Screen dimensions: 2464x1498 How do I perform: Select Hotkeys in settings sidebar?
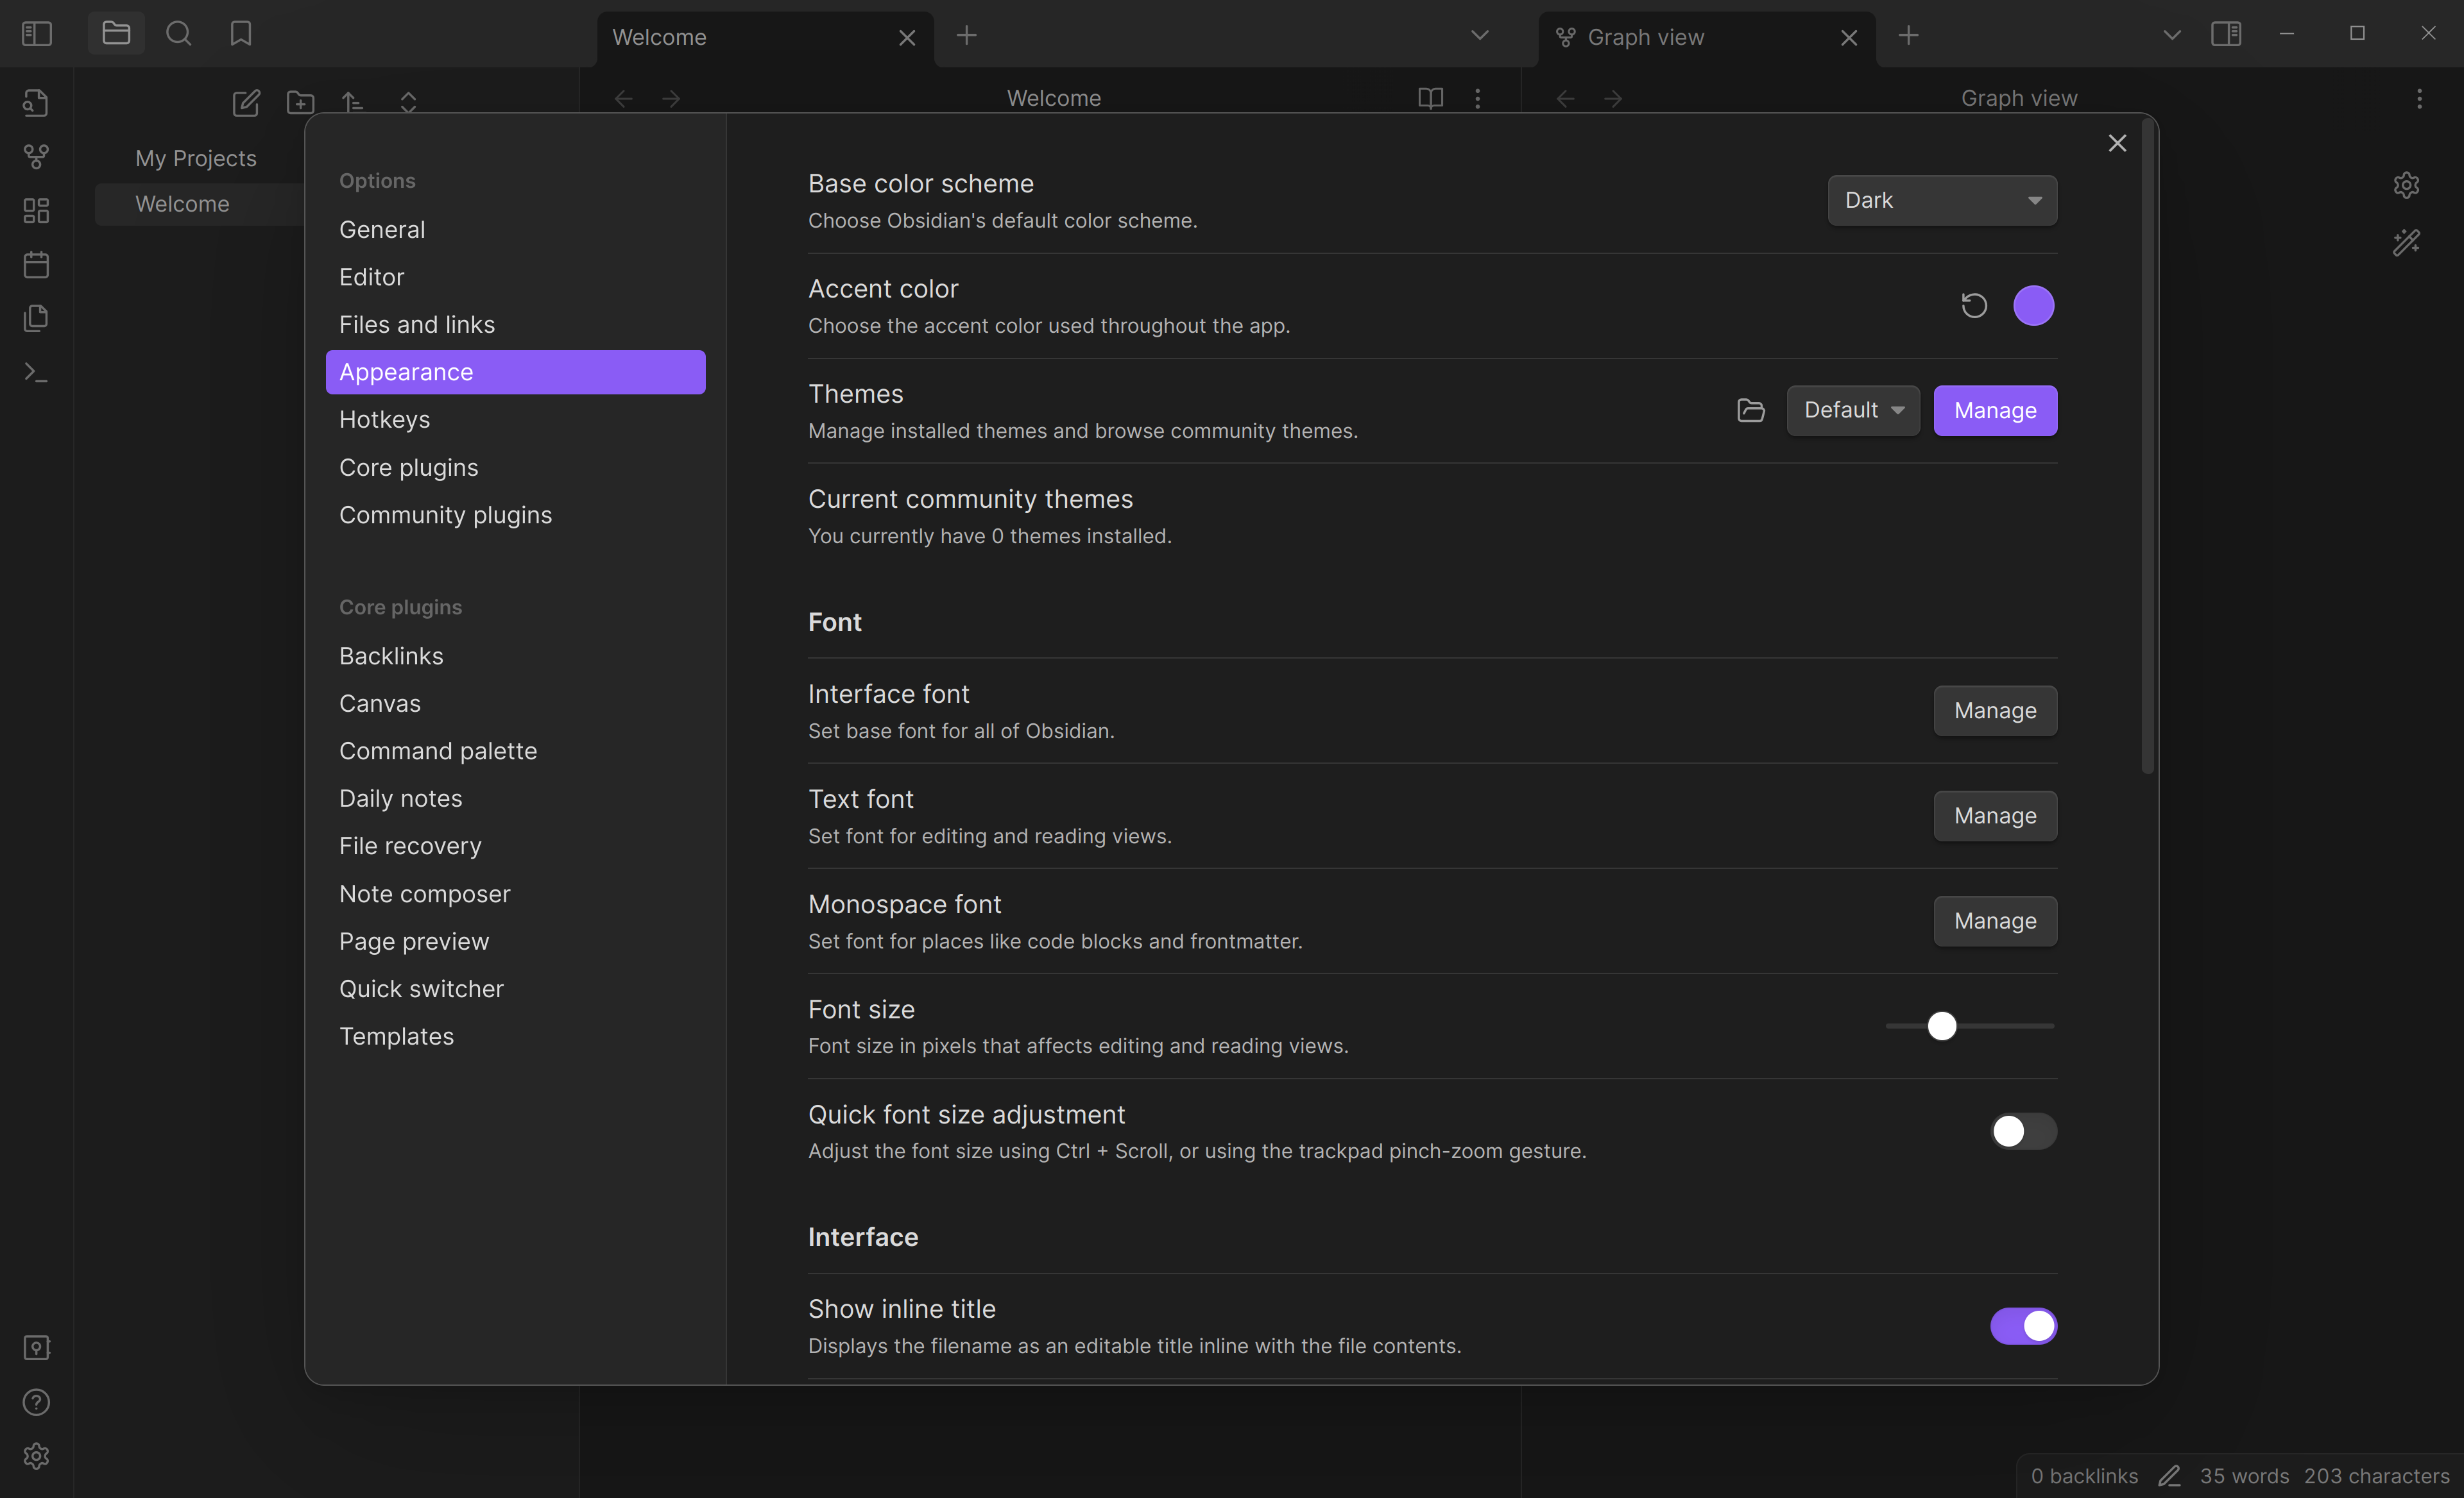tap(384, 420)
